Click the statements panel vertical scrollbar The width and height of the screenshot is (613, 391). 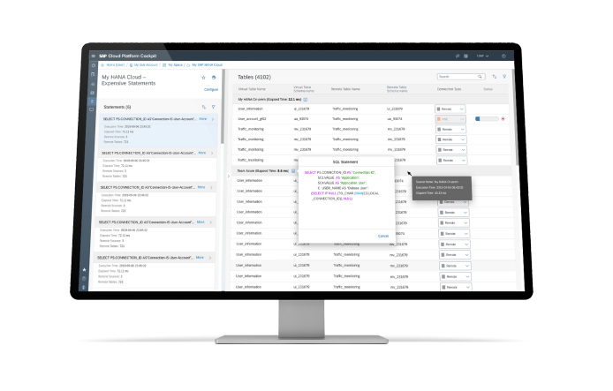point(222,107)
